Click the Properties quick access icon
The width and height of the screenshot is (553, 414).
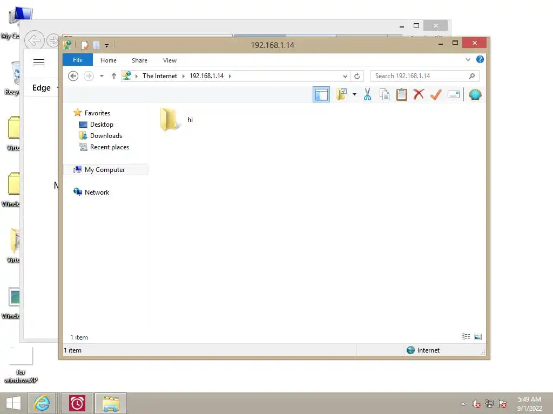pos(85,45)
